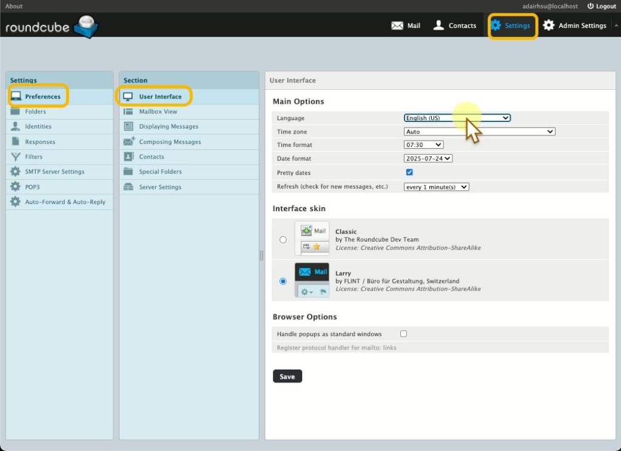Open the Language dropdown
The height and width of the screenshot is (451, 621).
(x=457, y=118)
